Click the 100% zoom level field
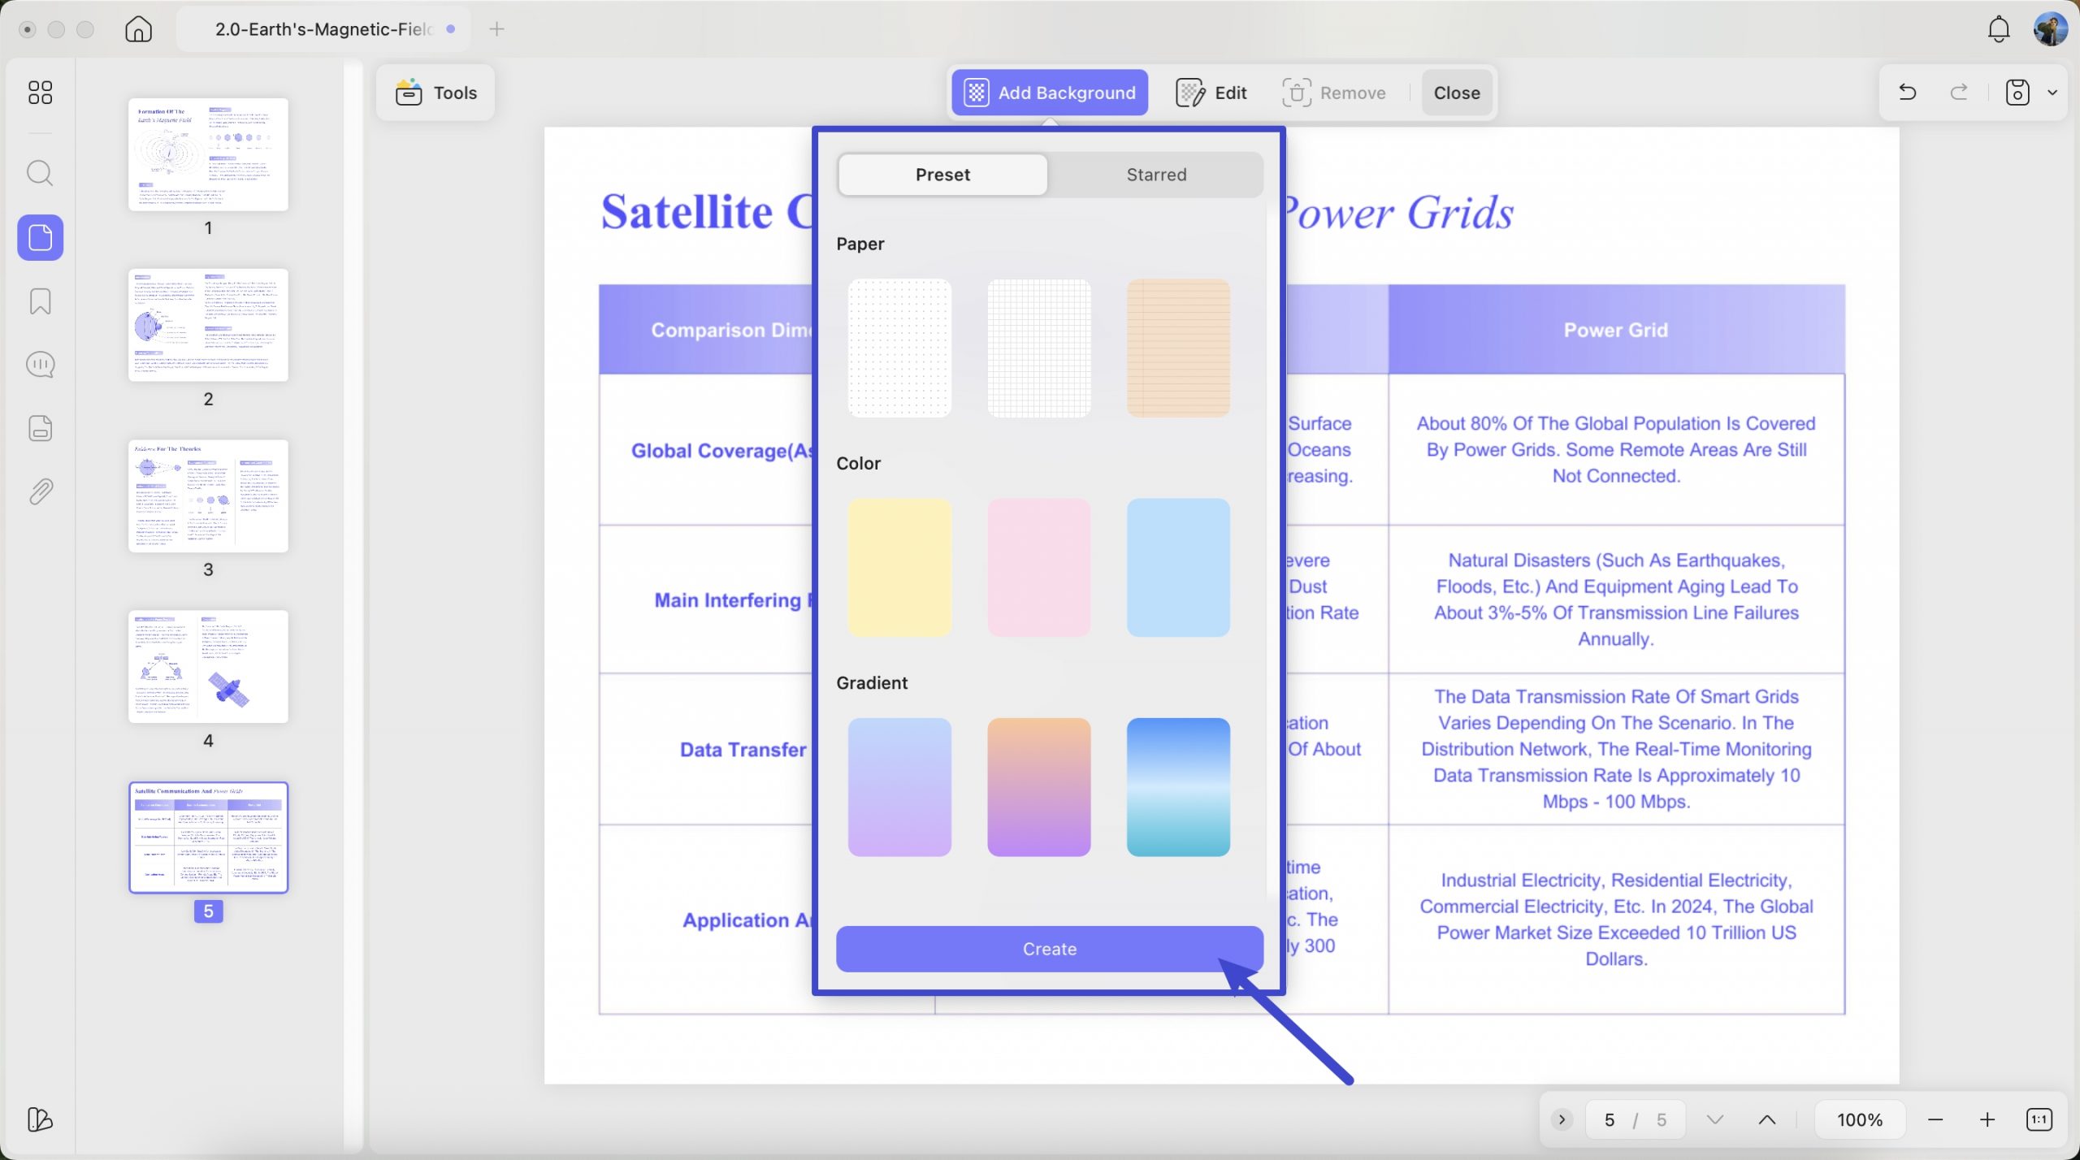Screen dimensions: 2080x1160 pos(1860,1120)
